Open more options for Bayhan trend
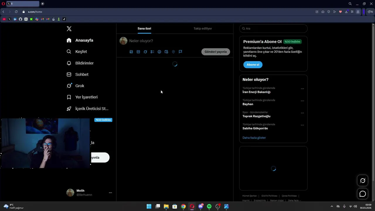Image resolution: width=375 pixels, height=211 pixels. coord(302,101)
